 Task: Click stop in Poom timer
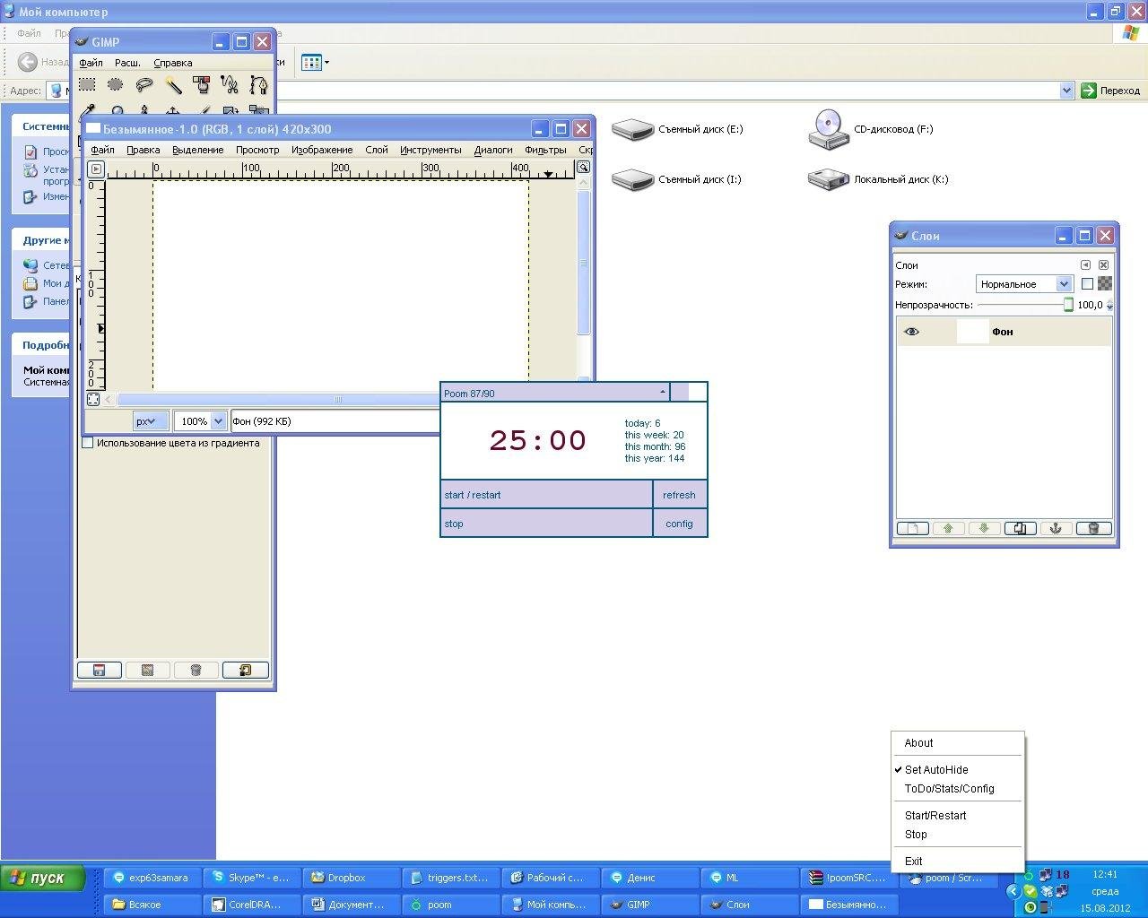(546, 524)
